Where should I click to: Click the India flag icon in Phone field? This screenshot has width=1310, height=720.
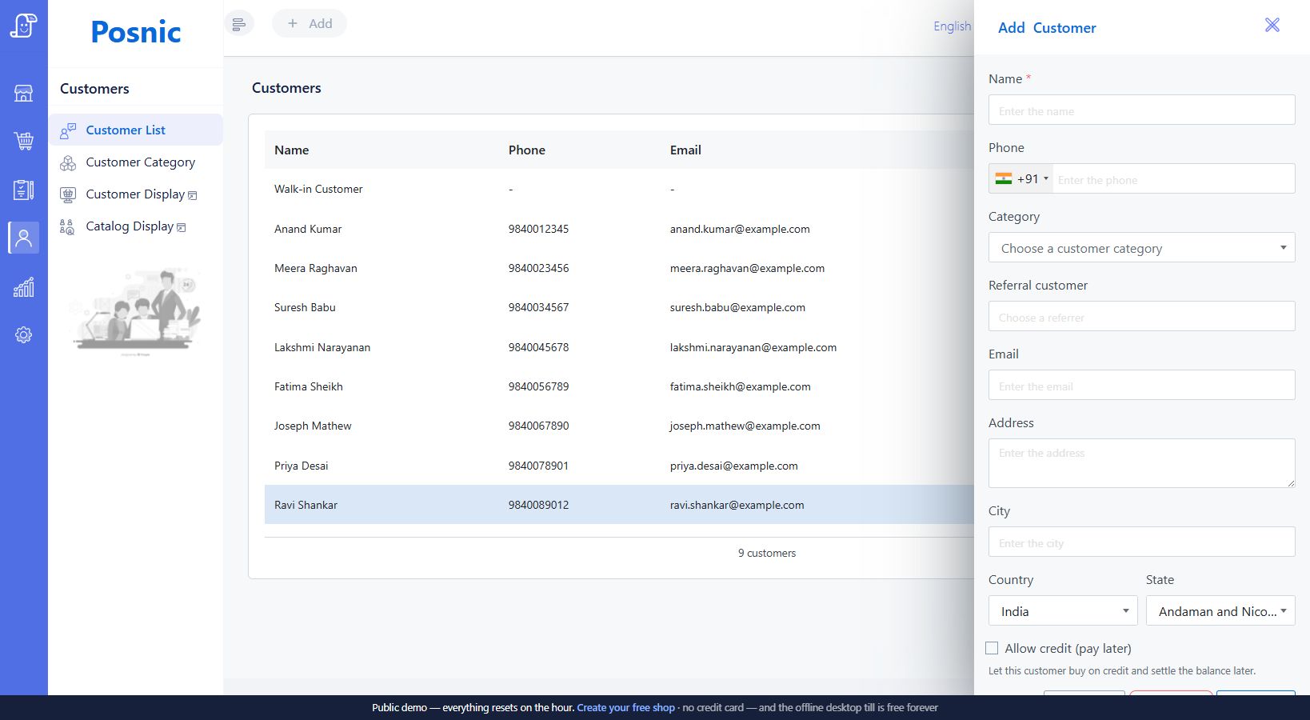click(x=1003, y=179)
